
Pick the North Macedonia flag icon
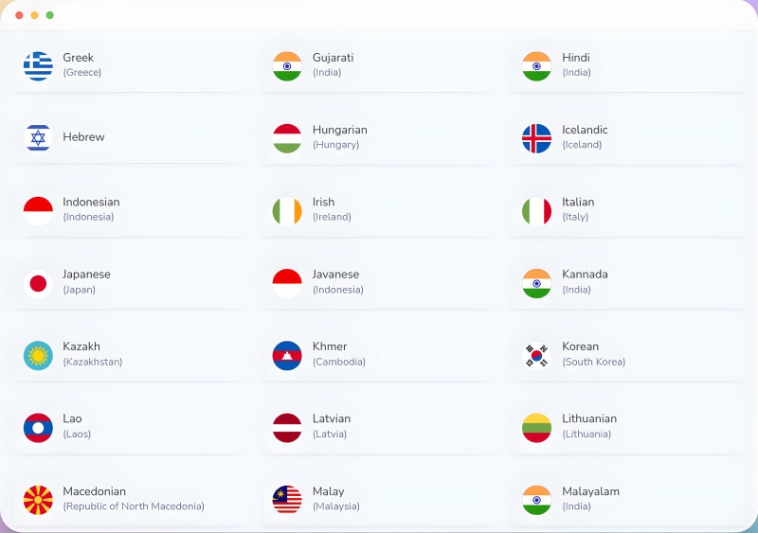pyautogui.click(x=38, y=500)
